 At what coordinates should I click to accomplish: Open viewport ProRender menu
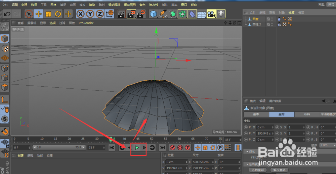86,23
